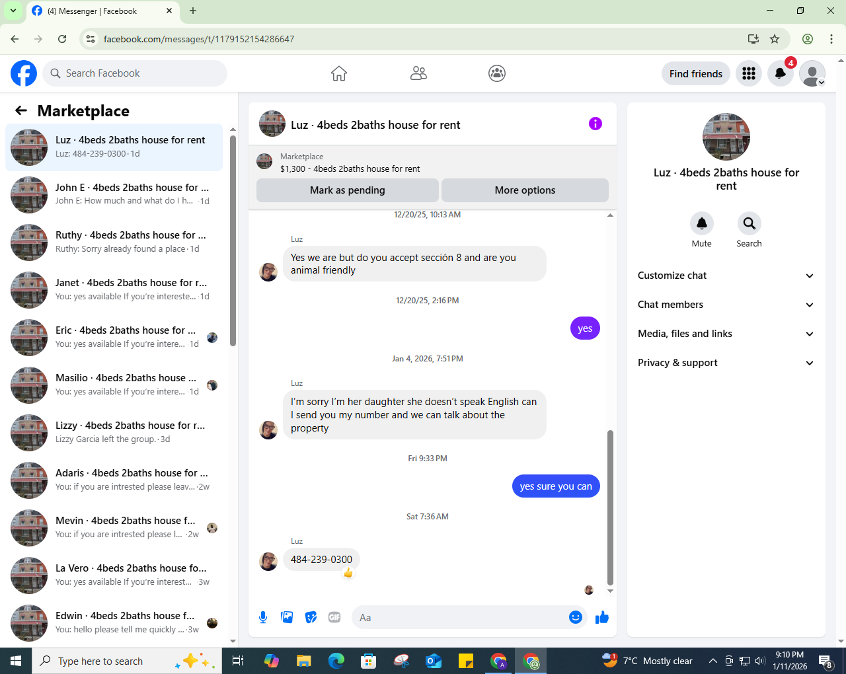
Task: Open the account profile avatar menu
Action: click(x=812, y=73)
